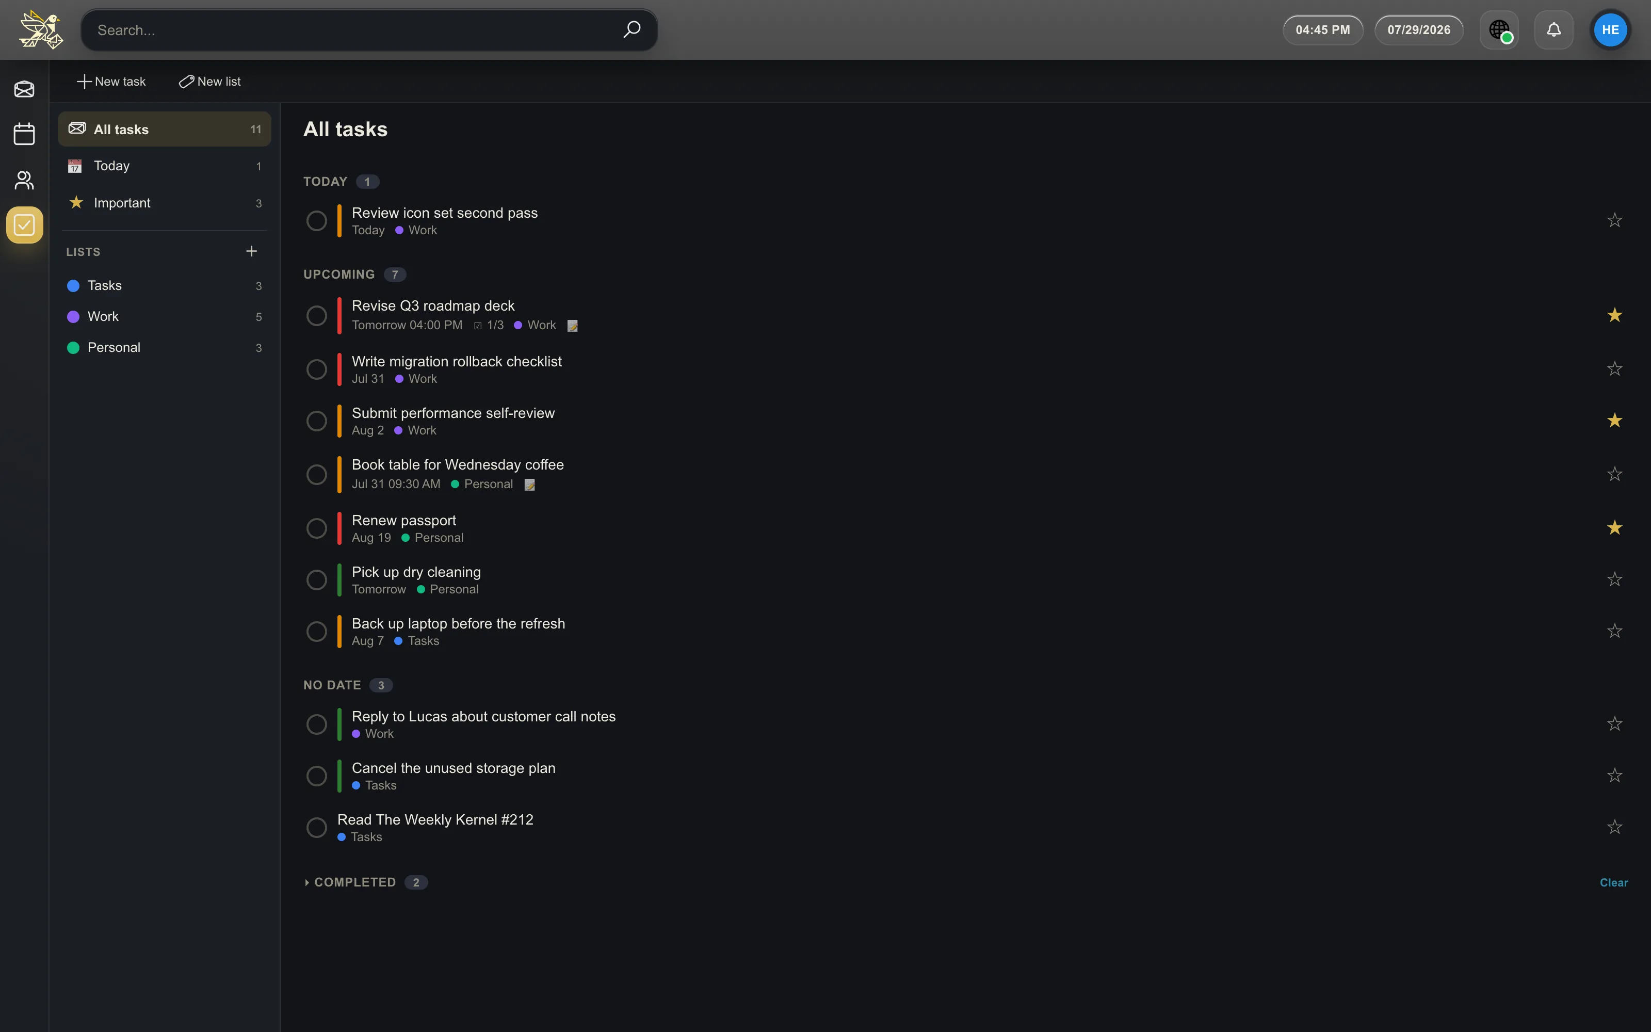Star Write migration rollback checklist task
This screenshot has height=1032, width=1651.
(x=1614, y=368)
